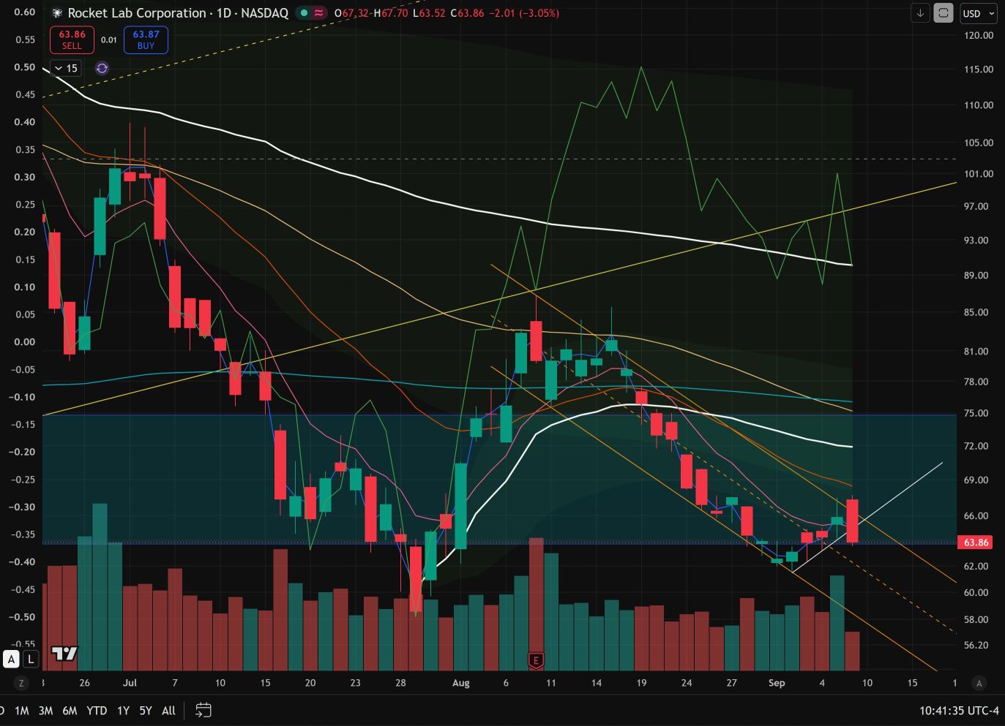Select the YTD time range
Image resolution: width=1005 pixels, height=726 pixels.
[97, 711]
